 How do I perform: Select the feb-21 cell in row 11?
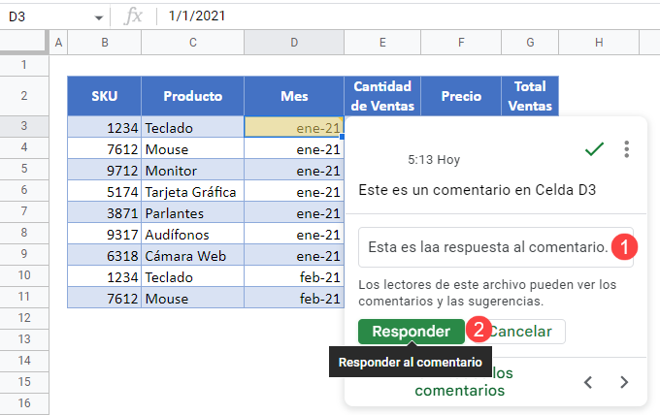click(x=294, y=298)
